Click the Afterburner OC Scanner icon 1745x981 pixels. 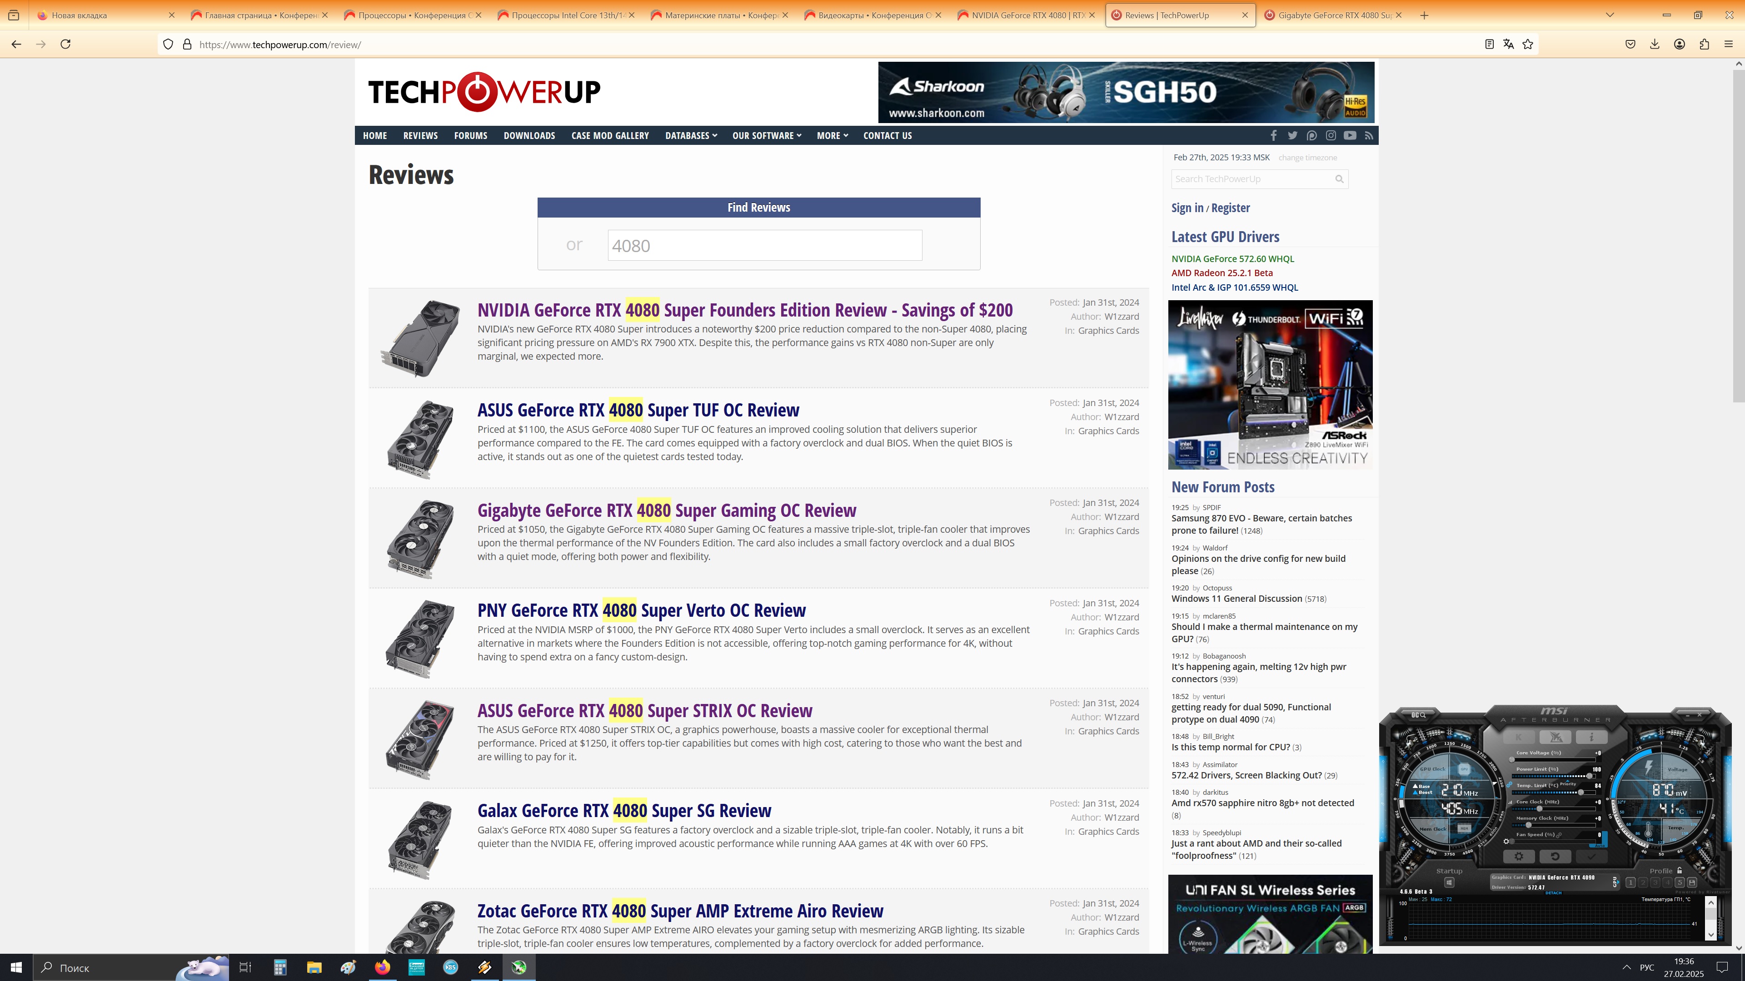coord(1418,715)
